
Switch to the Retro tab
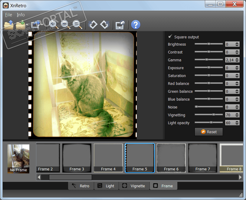(x=81, y=186)
